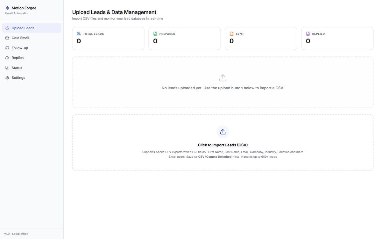Click the 'CSV (Comma Delimited)' bold text
The width and height of the screenshot is (382, 239).
216,157
